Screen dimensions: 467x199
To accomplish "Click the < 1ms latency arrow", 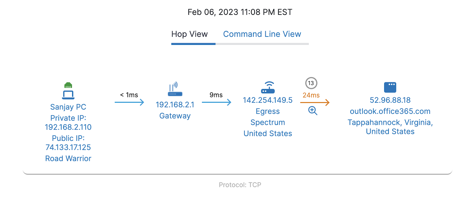I will [129, 102].
